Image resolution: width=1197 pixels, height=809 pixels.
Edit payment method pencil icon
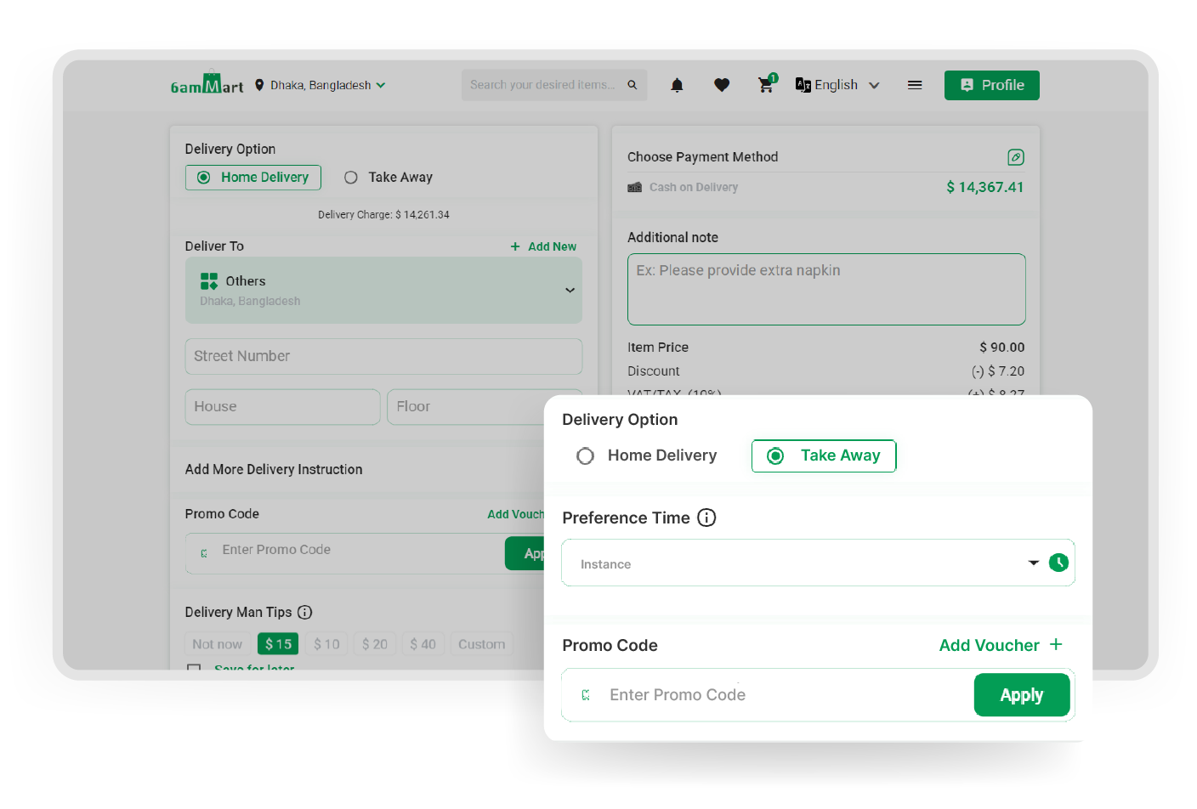[1015, 157]
